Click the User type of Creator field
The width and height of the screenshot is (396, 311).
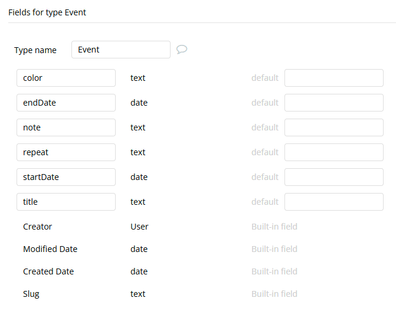tap(139, 227)
